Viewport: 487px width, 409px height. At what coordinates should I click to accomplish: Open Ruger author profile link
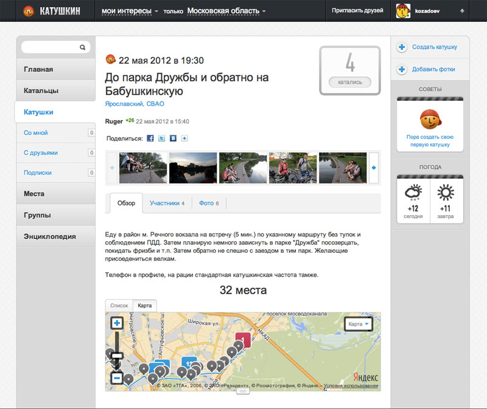(x=114, y=122)
